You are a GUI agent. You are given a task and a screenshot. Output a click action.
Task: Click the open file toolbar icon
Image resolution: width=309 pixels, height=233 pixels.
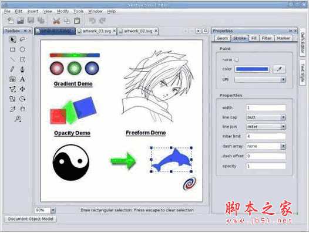(x=21, y=21)
